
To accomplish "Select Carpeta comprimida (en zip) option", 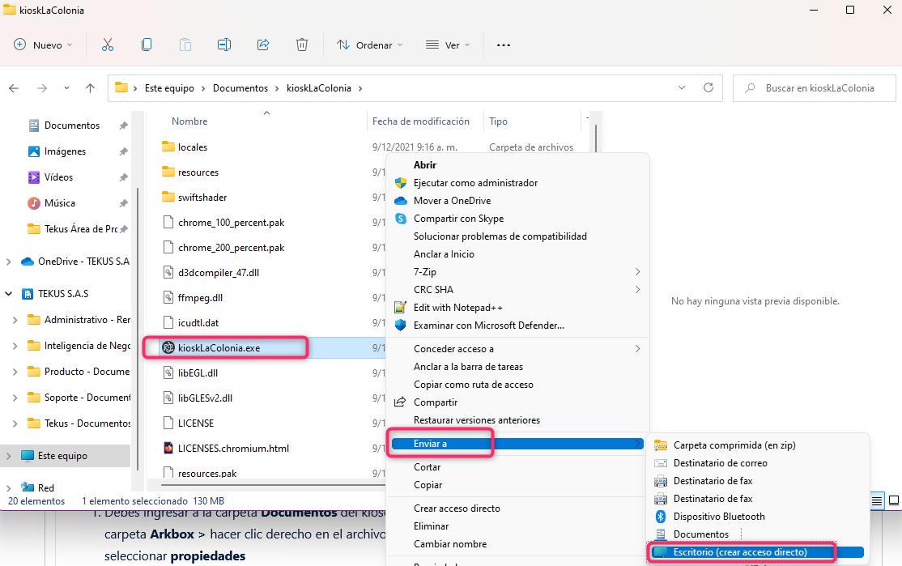I will click(734, 445).
